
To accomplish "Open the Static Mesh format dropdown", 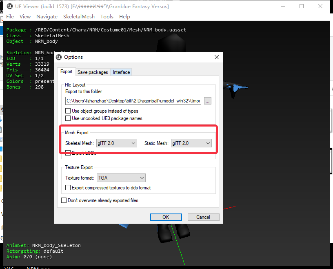I will coord(191,143).
